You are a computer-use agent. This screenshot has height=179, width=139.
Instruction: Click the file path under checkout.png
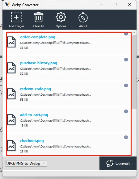(x=56, y=147)
